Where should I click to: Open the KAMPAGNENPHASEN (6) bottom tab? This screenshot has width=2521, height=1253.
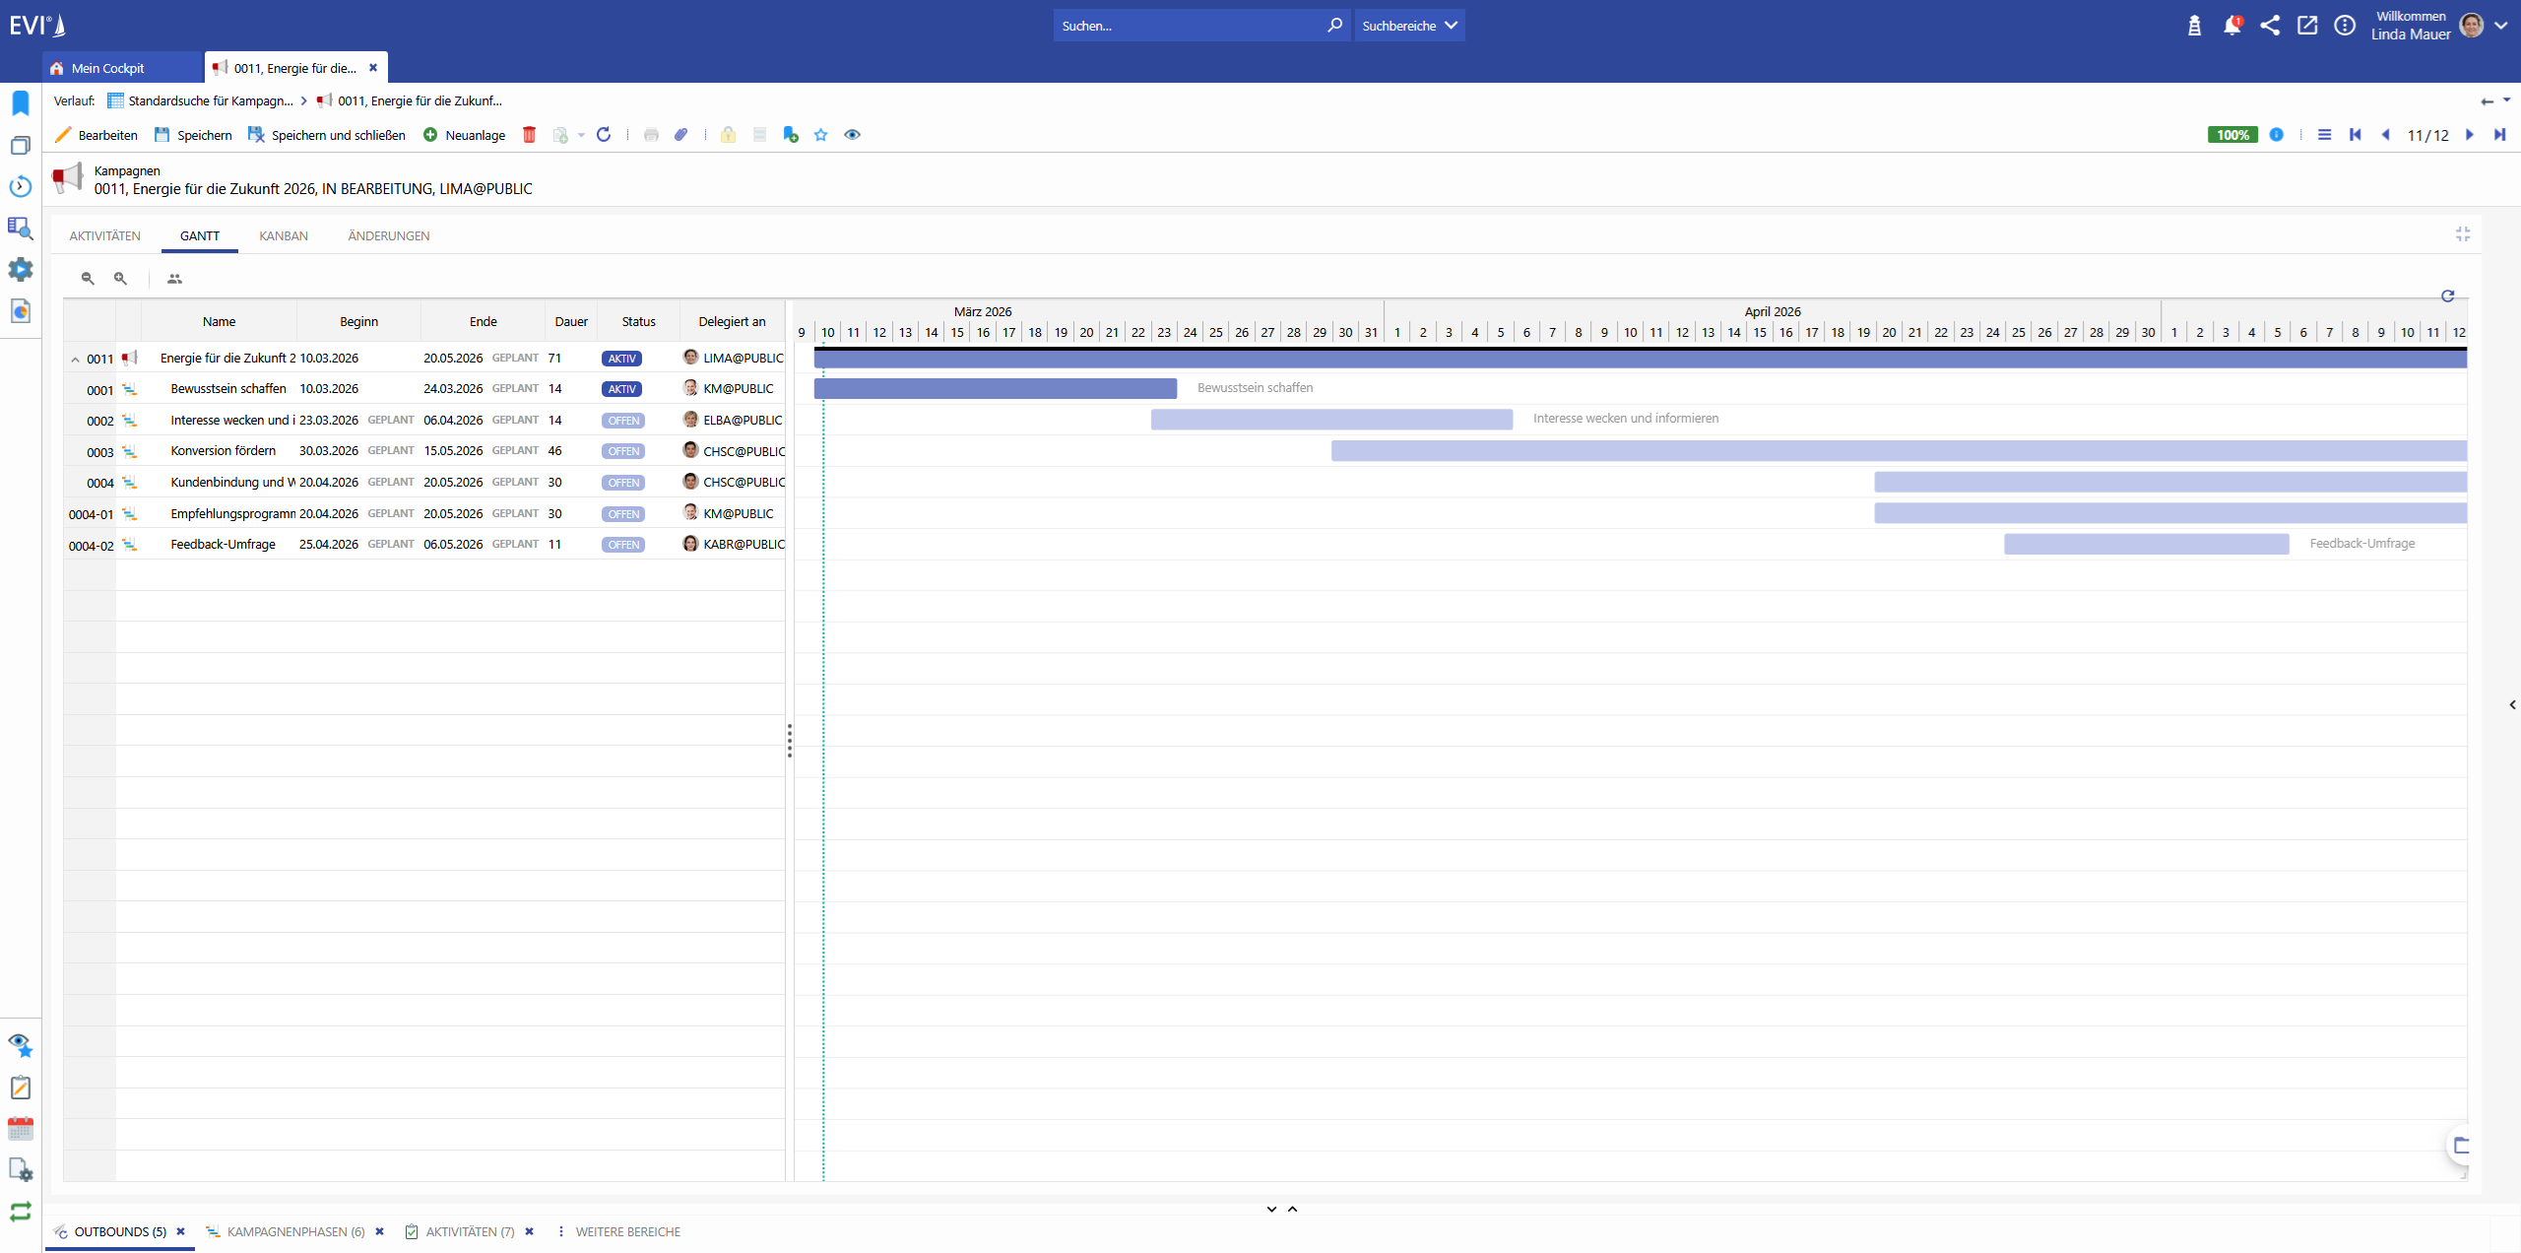[295, 1231]
